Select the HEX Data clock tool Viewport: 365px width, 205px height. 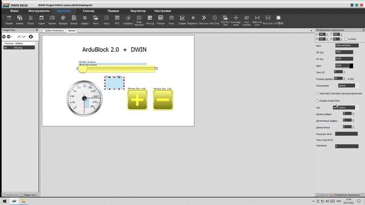pos(214,20)
